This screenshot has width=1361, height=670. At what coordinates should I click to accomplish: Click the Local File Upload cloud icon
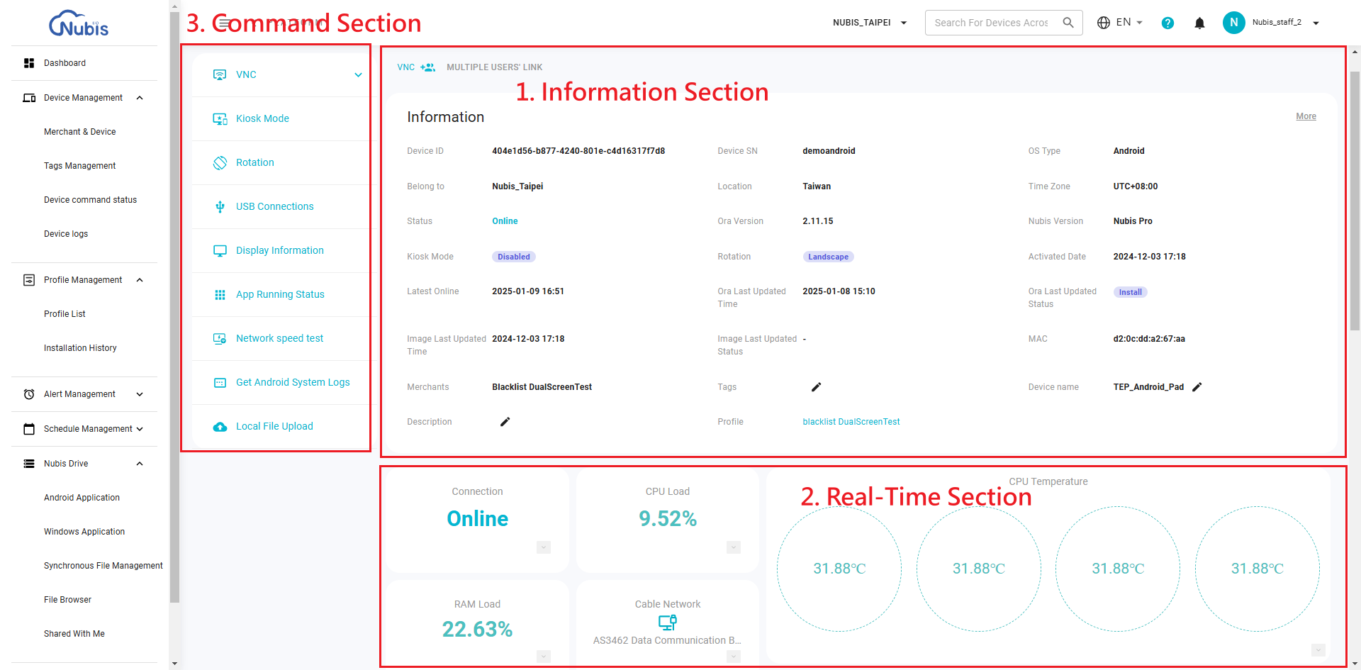pos(220,426)
